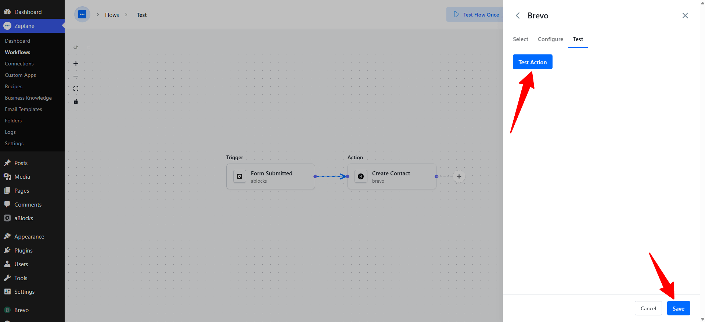
Task: Zoom in on the flow canvas
Action: point(76,64)
